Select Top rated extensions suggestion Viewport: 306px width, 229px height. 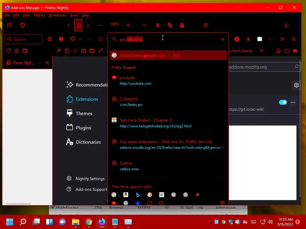point(168,145)
